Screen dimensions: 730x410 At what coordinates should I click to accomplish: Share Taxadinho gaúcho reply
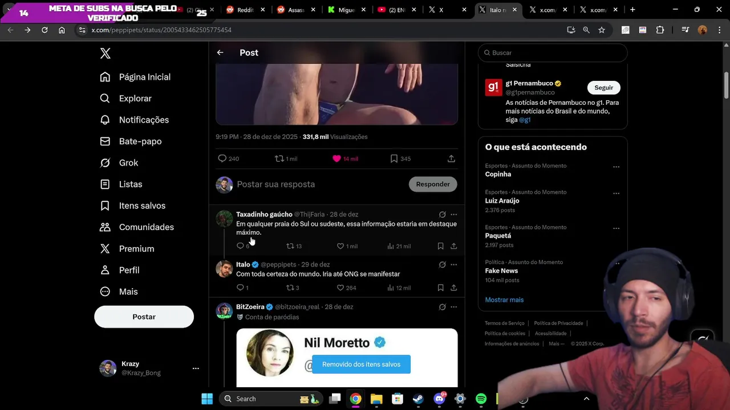[x=453, y=246]
